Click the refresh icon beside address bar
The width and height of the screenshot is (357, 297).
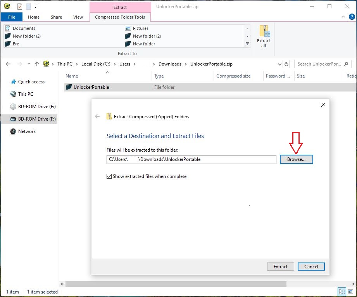(x=286, y=64)
